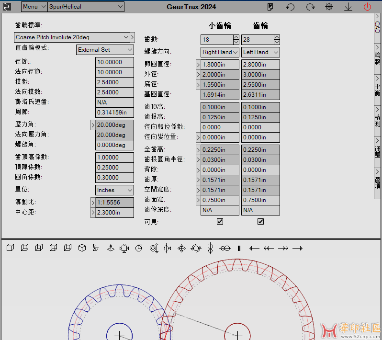Expand arrow next to 中心距 2.3000in
Image resolution: width=382 pixels, height=340 pixels.
coord(93,213)
